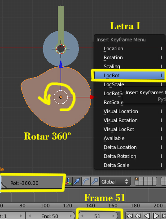Increase current frame with right arrow
The height and width of the screenshot is (219, 166).
click(x=114, y=216)
